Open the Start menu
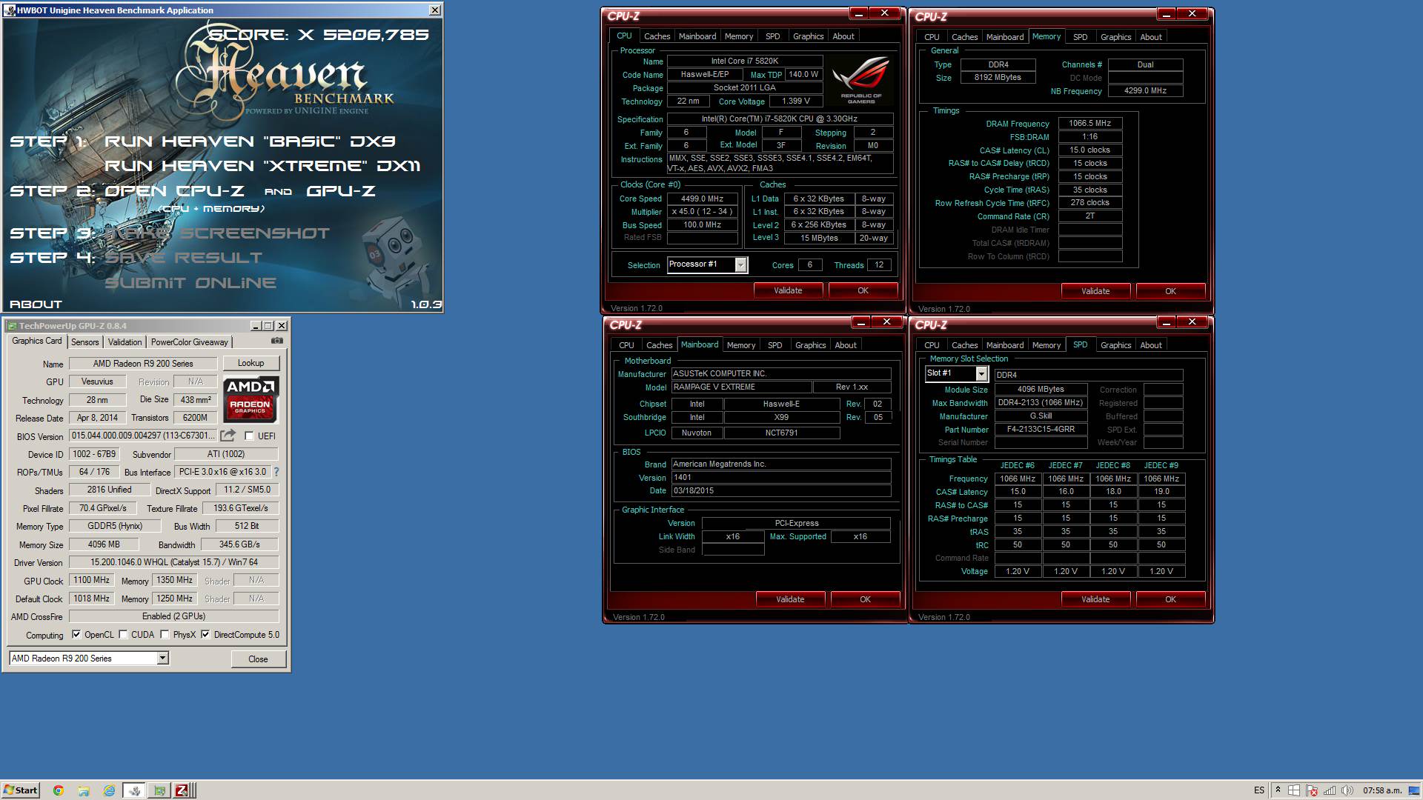 (x=20, y=790)
